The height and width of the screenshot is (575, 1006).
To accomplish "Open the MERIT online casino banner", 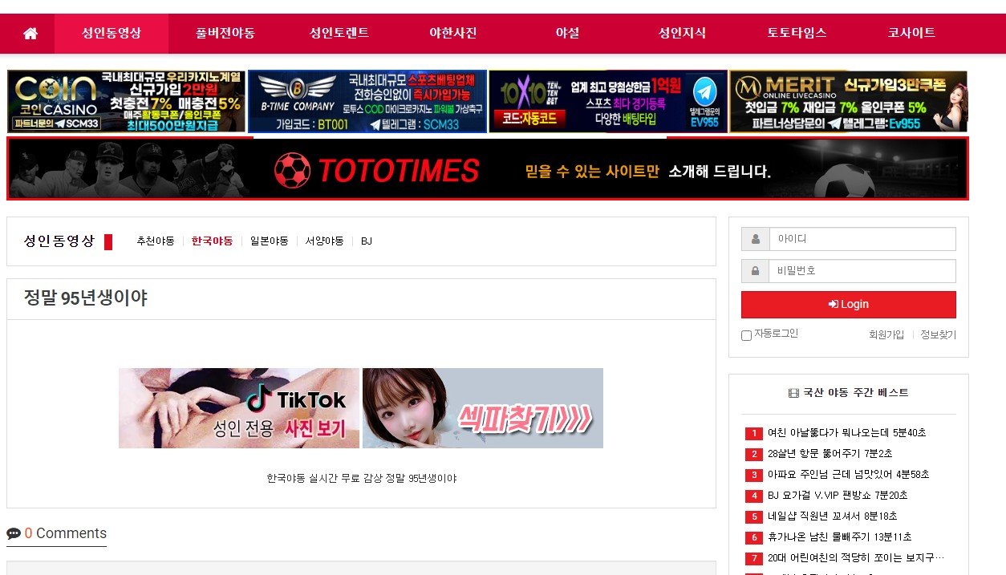I will point(849,101).
